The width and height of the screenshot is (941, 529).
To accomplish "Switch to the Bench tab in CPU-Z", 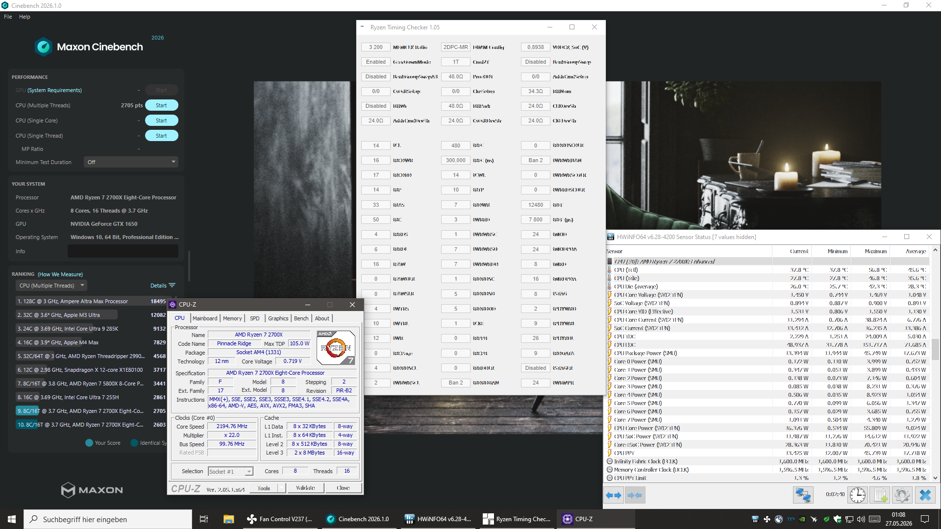I will tap(301, 318).
